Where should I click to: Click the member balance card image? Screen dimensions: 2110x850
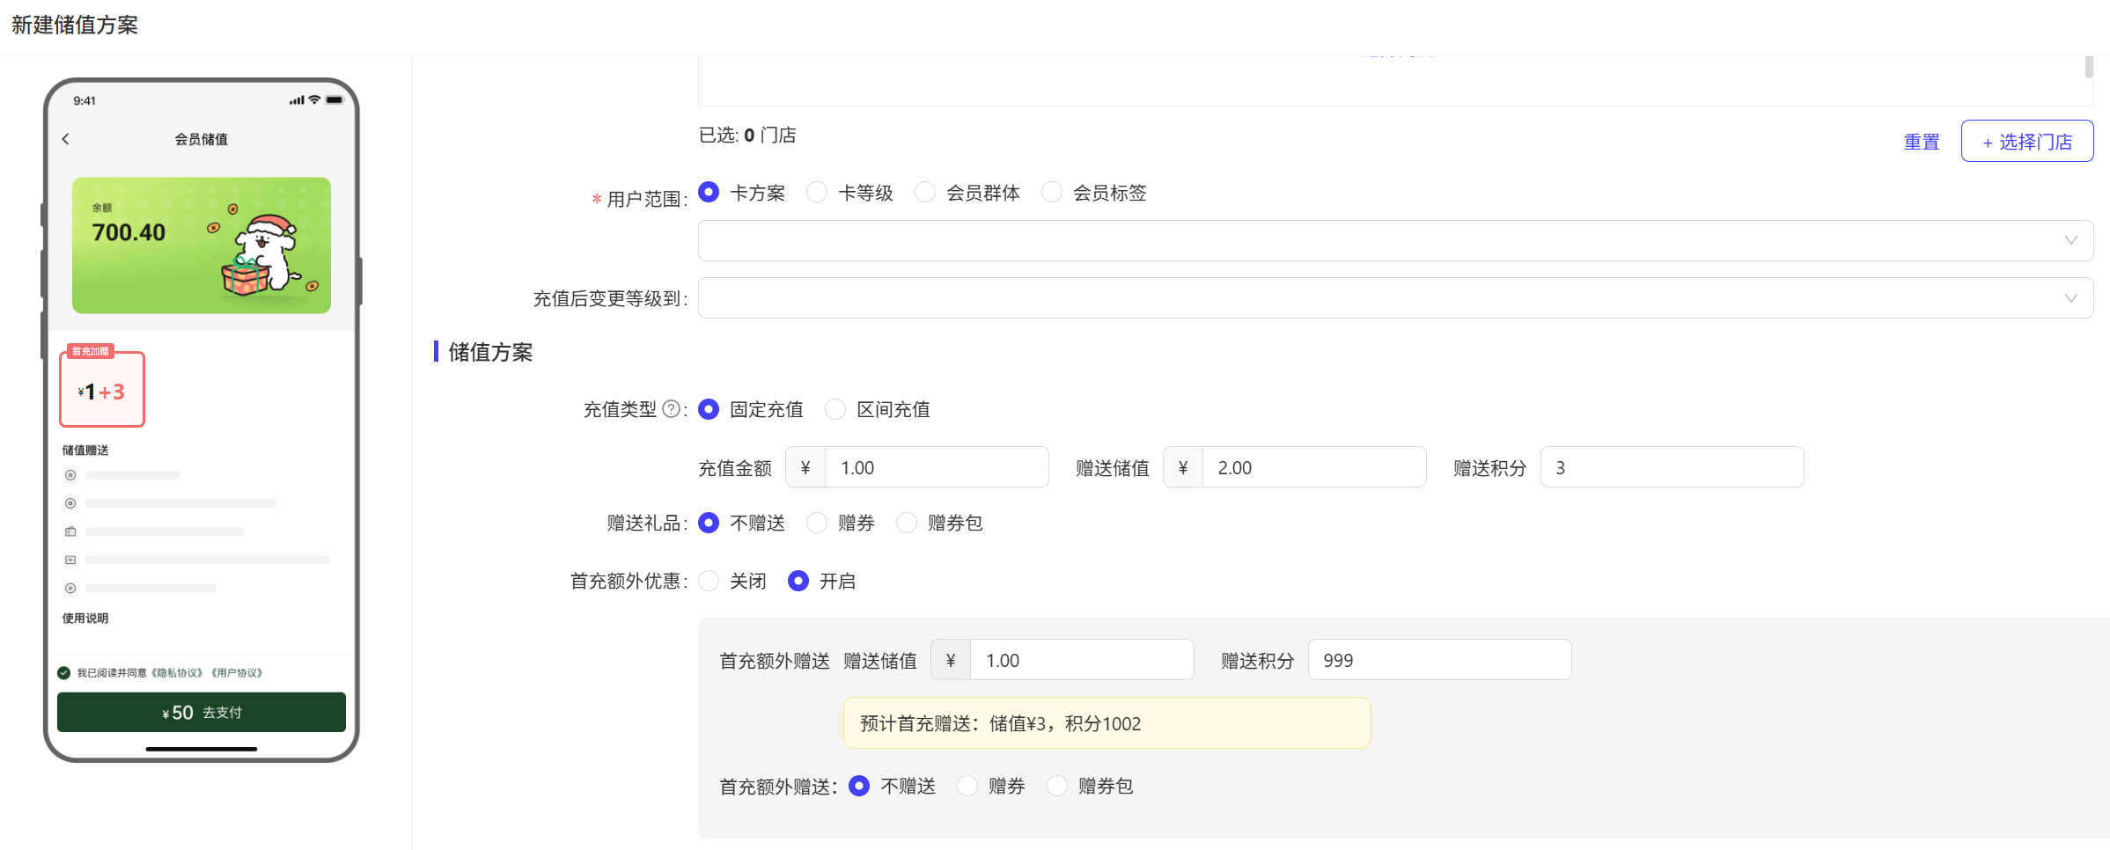[202, 245]
